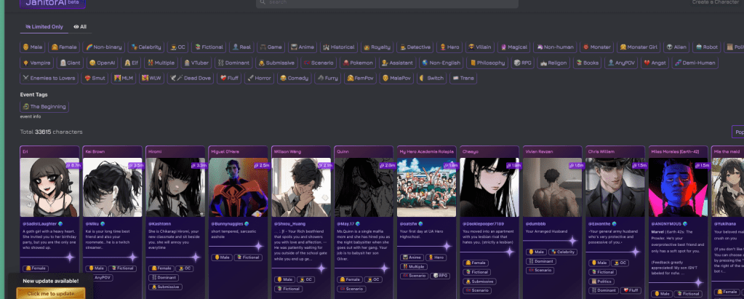Pick the Detective tag filter
Viewport: 744px width, 299px height.
point(415,47)
